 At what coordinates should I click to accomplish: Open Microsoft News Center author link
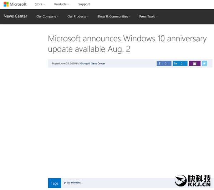pos(92,63)
